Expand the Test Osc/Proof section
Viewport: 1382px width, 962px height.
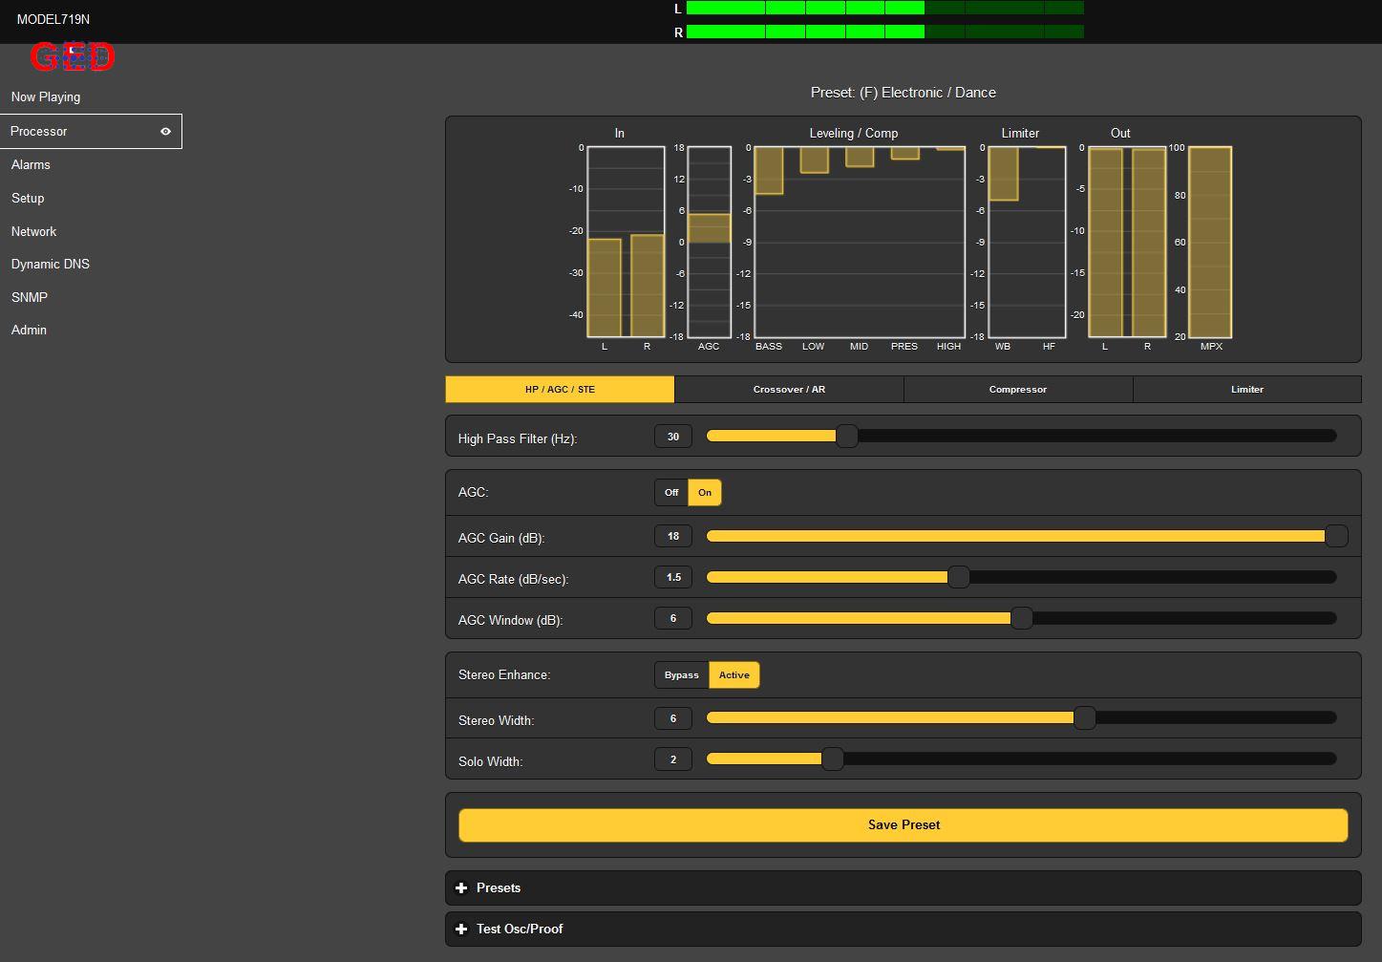click(x=520, y=930)
